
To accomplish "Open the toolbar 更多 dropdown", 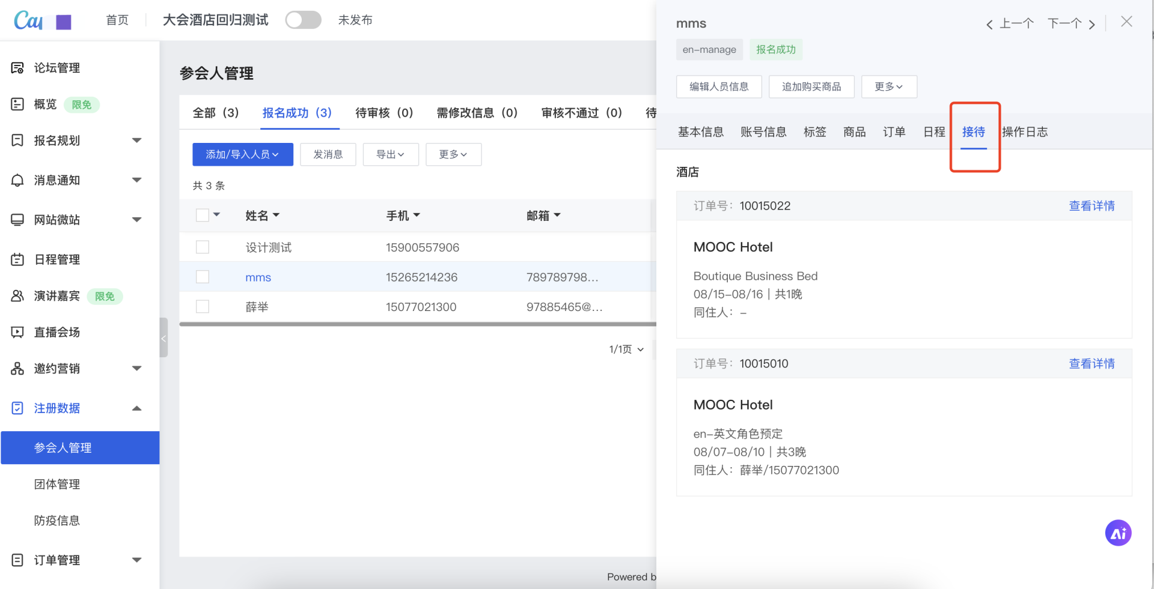I will click(453, 154).
